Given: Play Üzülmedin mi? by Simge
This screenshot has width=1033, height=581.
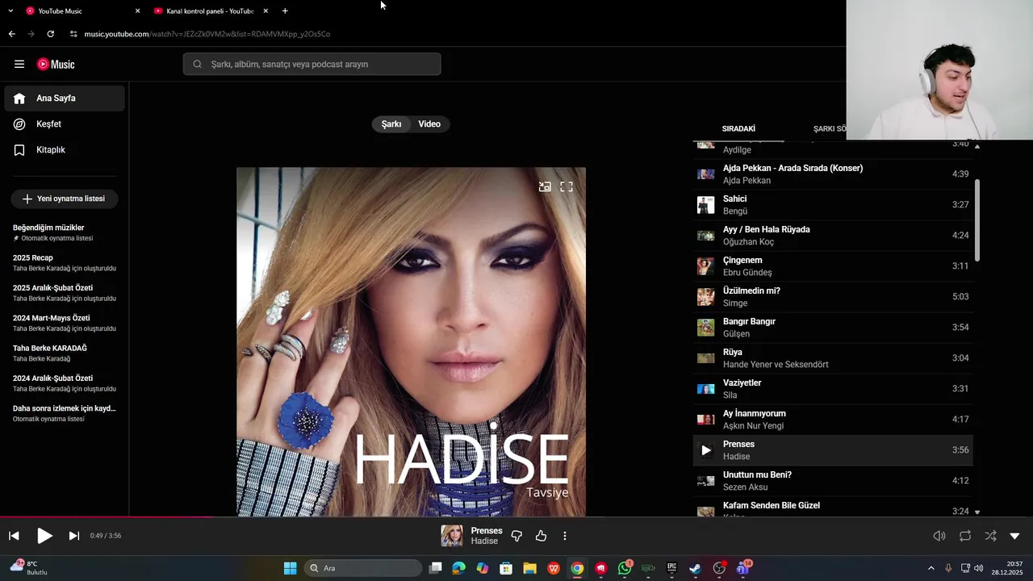Looking at the screenshot, I should pos(833,297).
